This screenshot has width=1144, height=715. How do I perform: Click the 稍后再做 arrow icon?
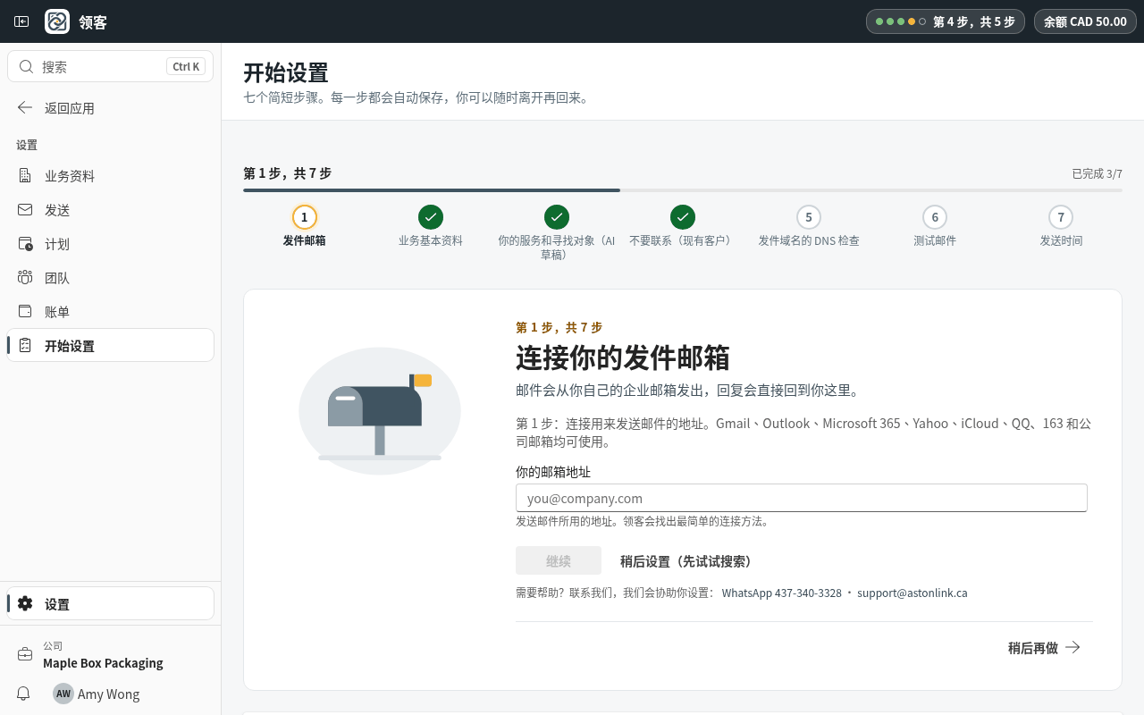(x=1073, y=647)
